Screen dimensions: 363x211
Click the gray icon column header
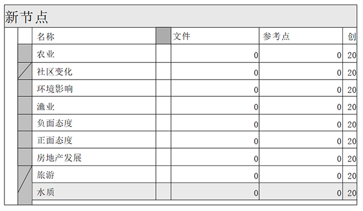click(x=164, y=36)
